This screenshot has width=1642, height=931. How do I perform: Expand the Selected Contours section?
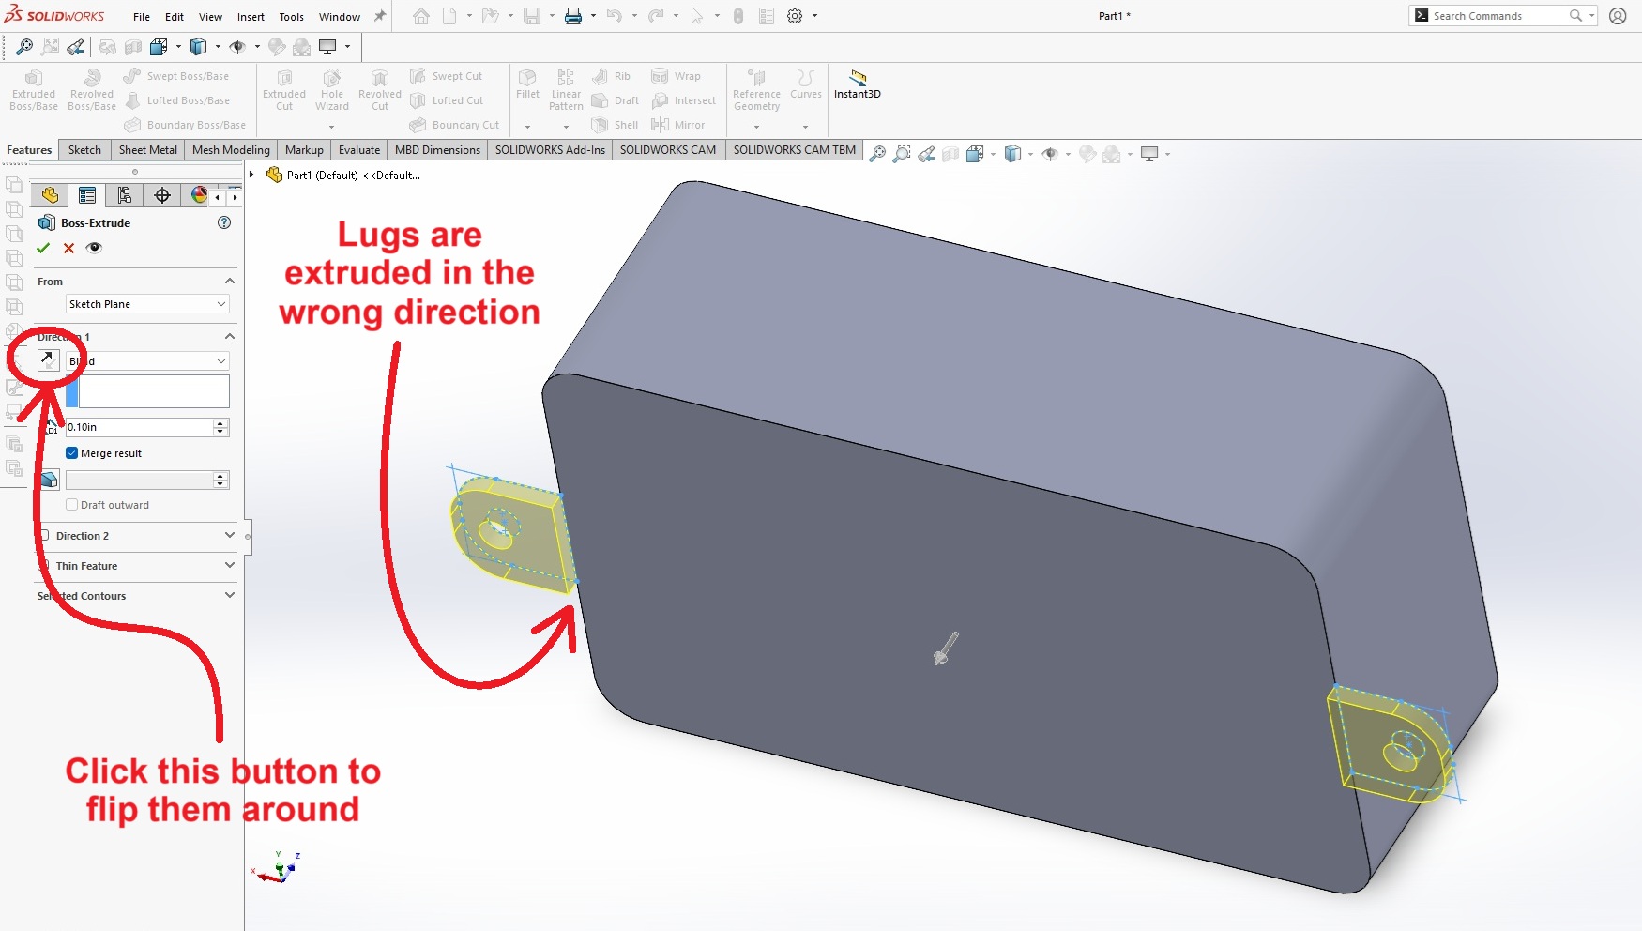pyautogui.click(x=229, y=595)
